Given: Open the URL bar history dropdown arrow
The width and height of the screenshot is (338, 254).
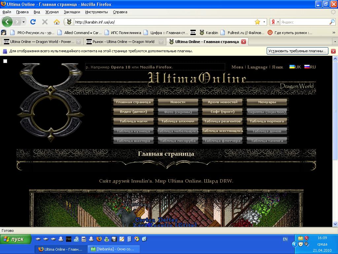Looking at the screenshot, I should (264, 22).
